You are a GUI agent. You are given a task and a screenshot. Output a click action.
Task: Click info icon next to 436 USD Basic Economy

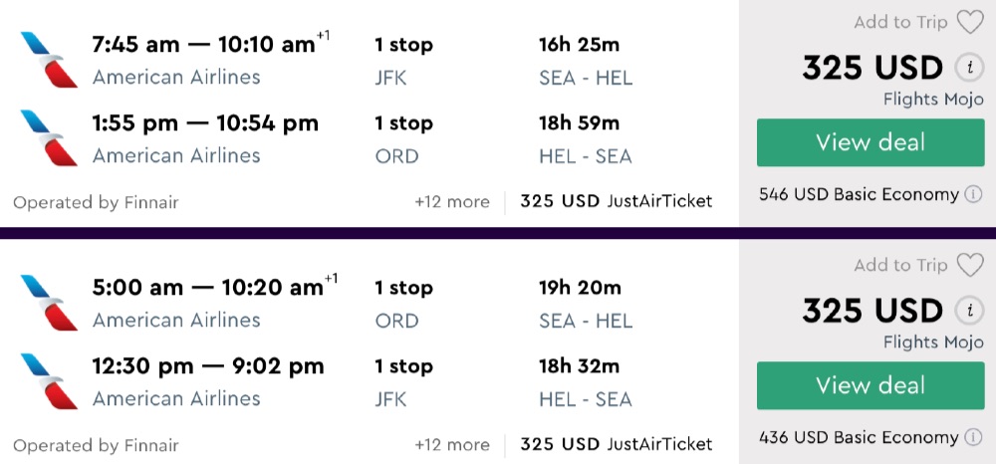(973, 437)
